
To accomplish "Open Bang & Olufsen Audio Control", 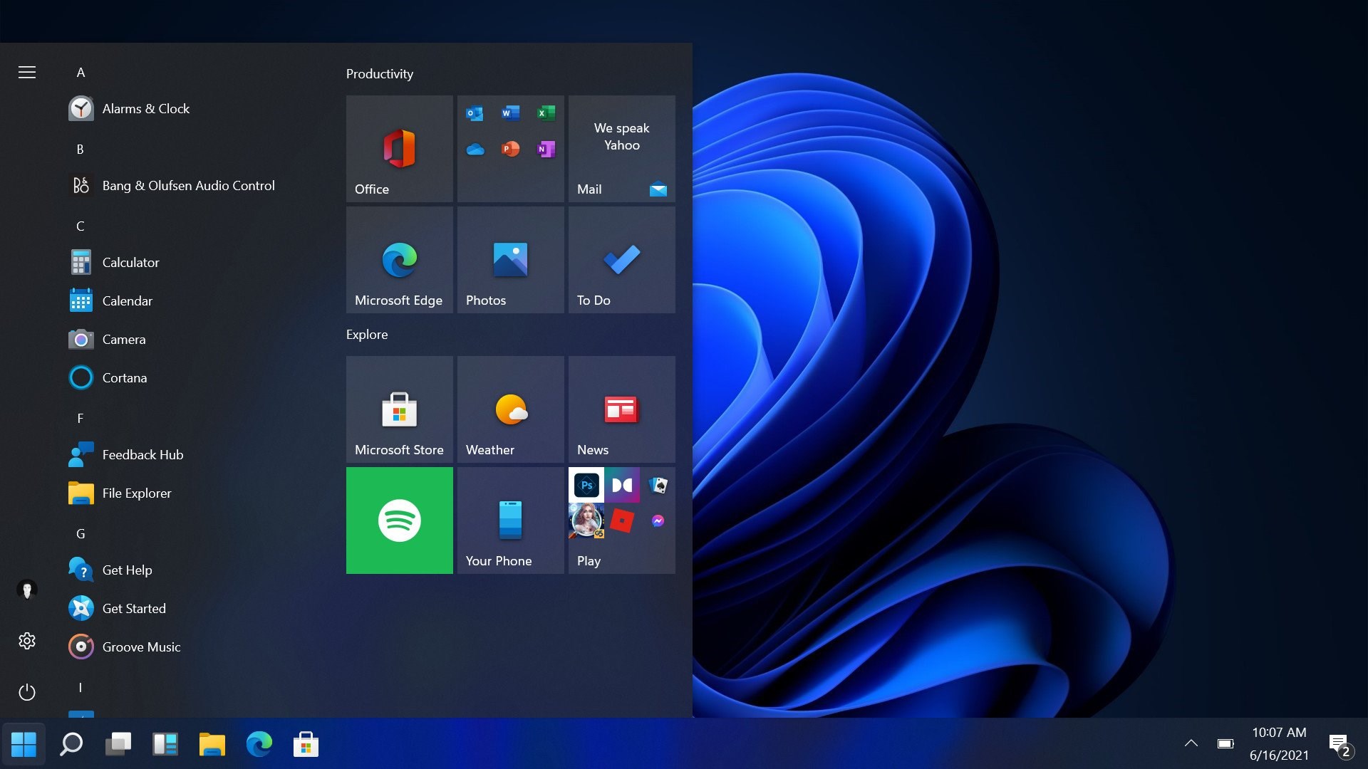I will [x=188, y=185].
